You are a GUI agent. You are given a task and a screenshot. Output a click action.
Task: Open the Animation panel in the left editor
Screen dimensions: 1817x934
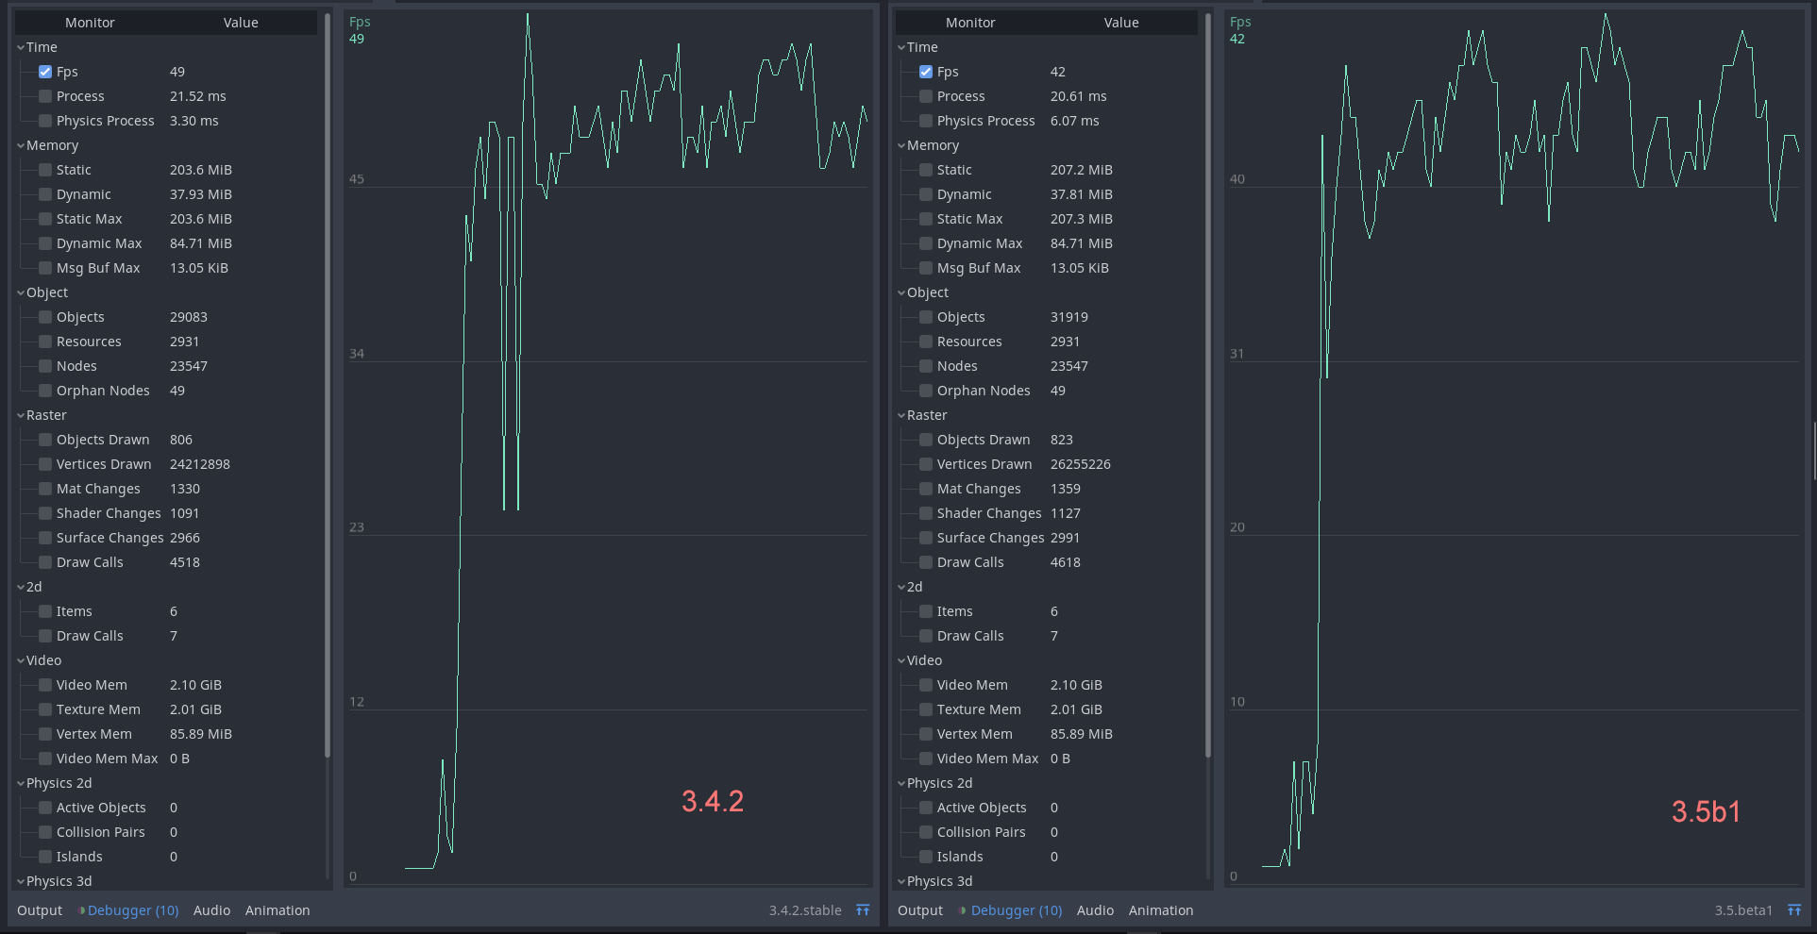tap(278, 909)
